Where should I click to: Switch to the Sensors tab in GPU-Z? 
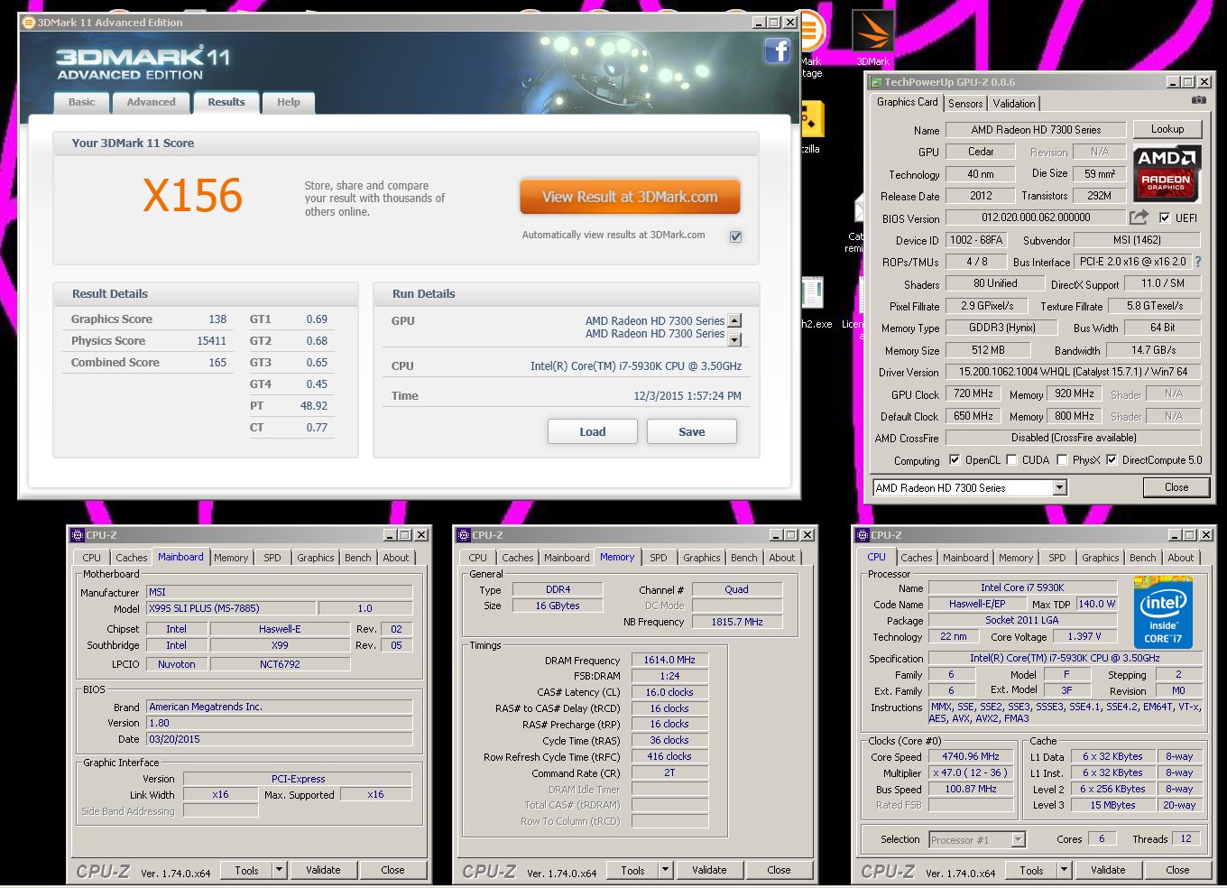click(965, 103)
